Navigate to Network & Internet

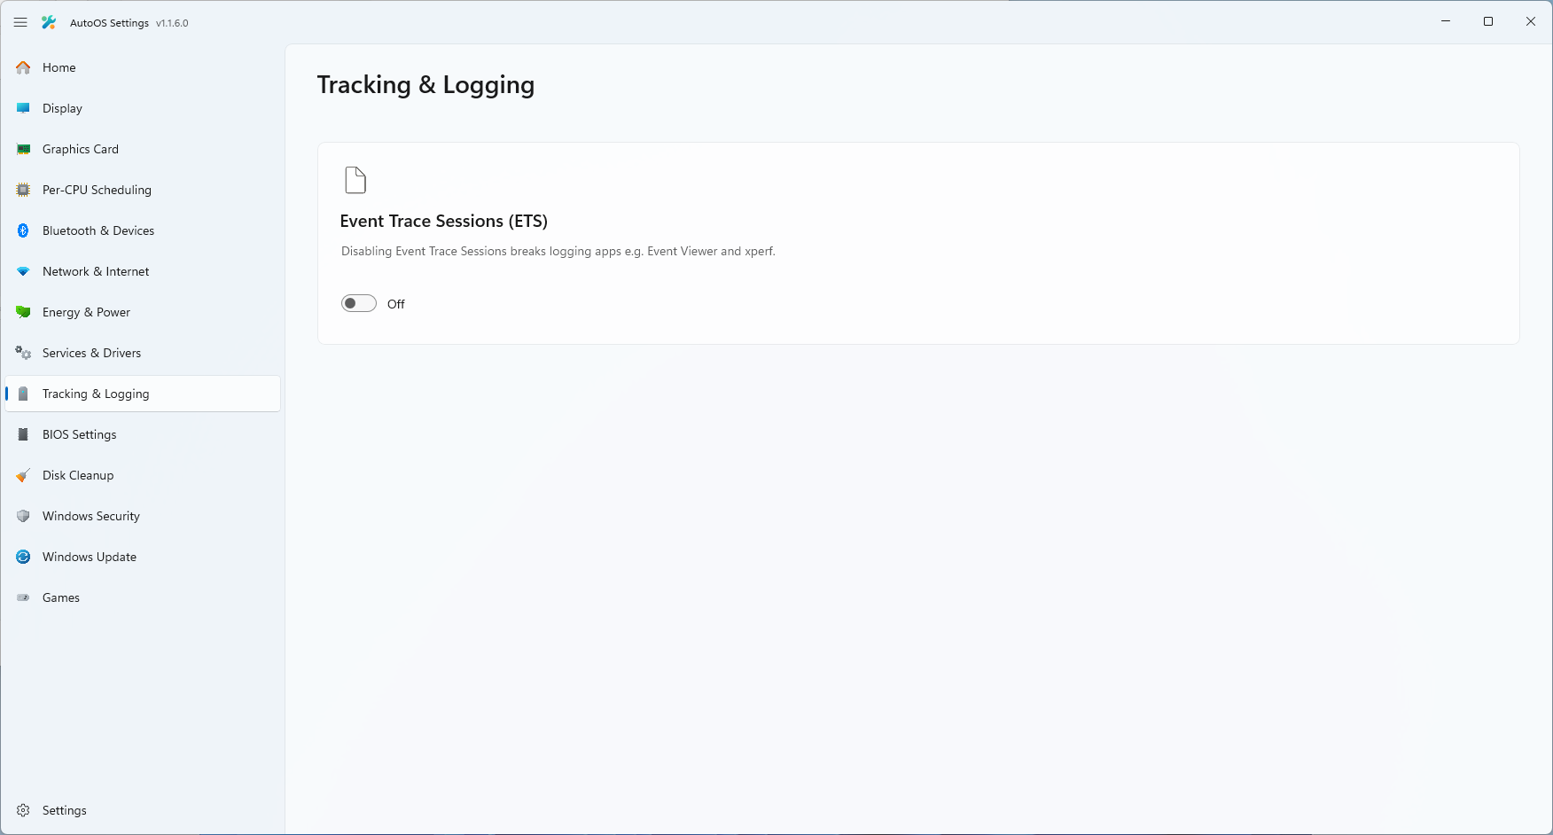click(x=143, y=271)
